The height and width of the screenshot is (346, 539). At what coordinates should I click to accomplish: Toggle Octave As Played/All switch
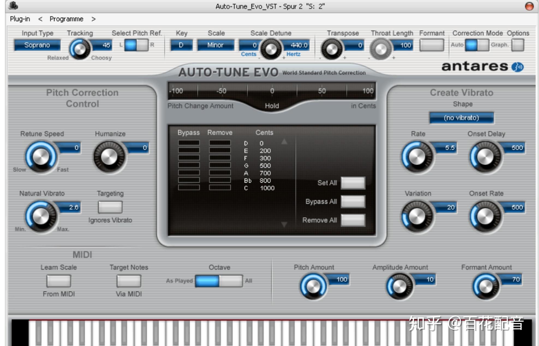[x=219, y=281]
